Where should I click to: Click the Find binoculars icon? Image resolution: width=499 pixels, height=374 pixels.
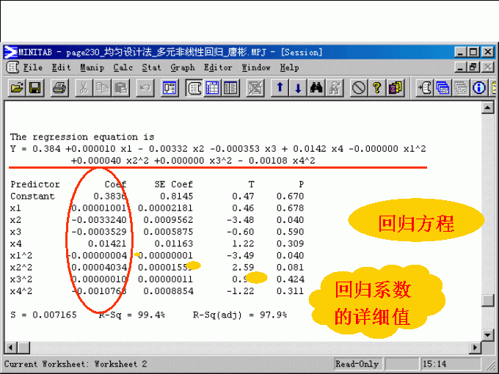[x=316, y=88]
